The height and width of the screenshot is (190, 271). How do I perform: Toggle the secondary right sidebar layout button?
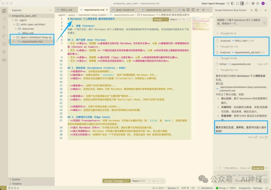click(x=242, y=4)
